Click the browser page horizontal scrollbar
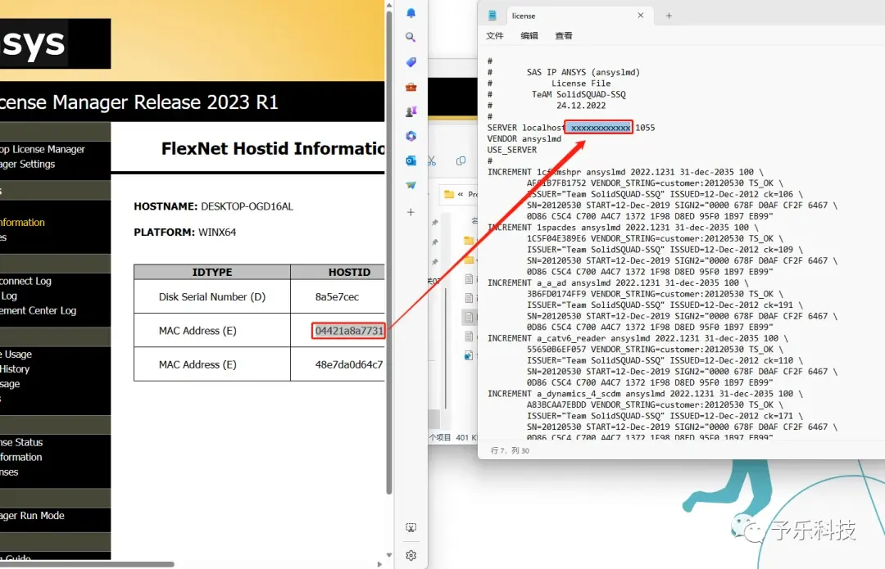 [87, 564]
